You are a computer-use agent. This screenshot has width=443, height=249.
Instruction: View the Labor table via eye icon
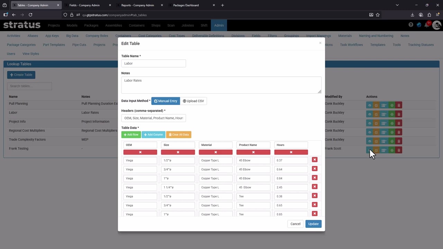coord(370,114)
